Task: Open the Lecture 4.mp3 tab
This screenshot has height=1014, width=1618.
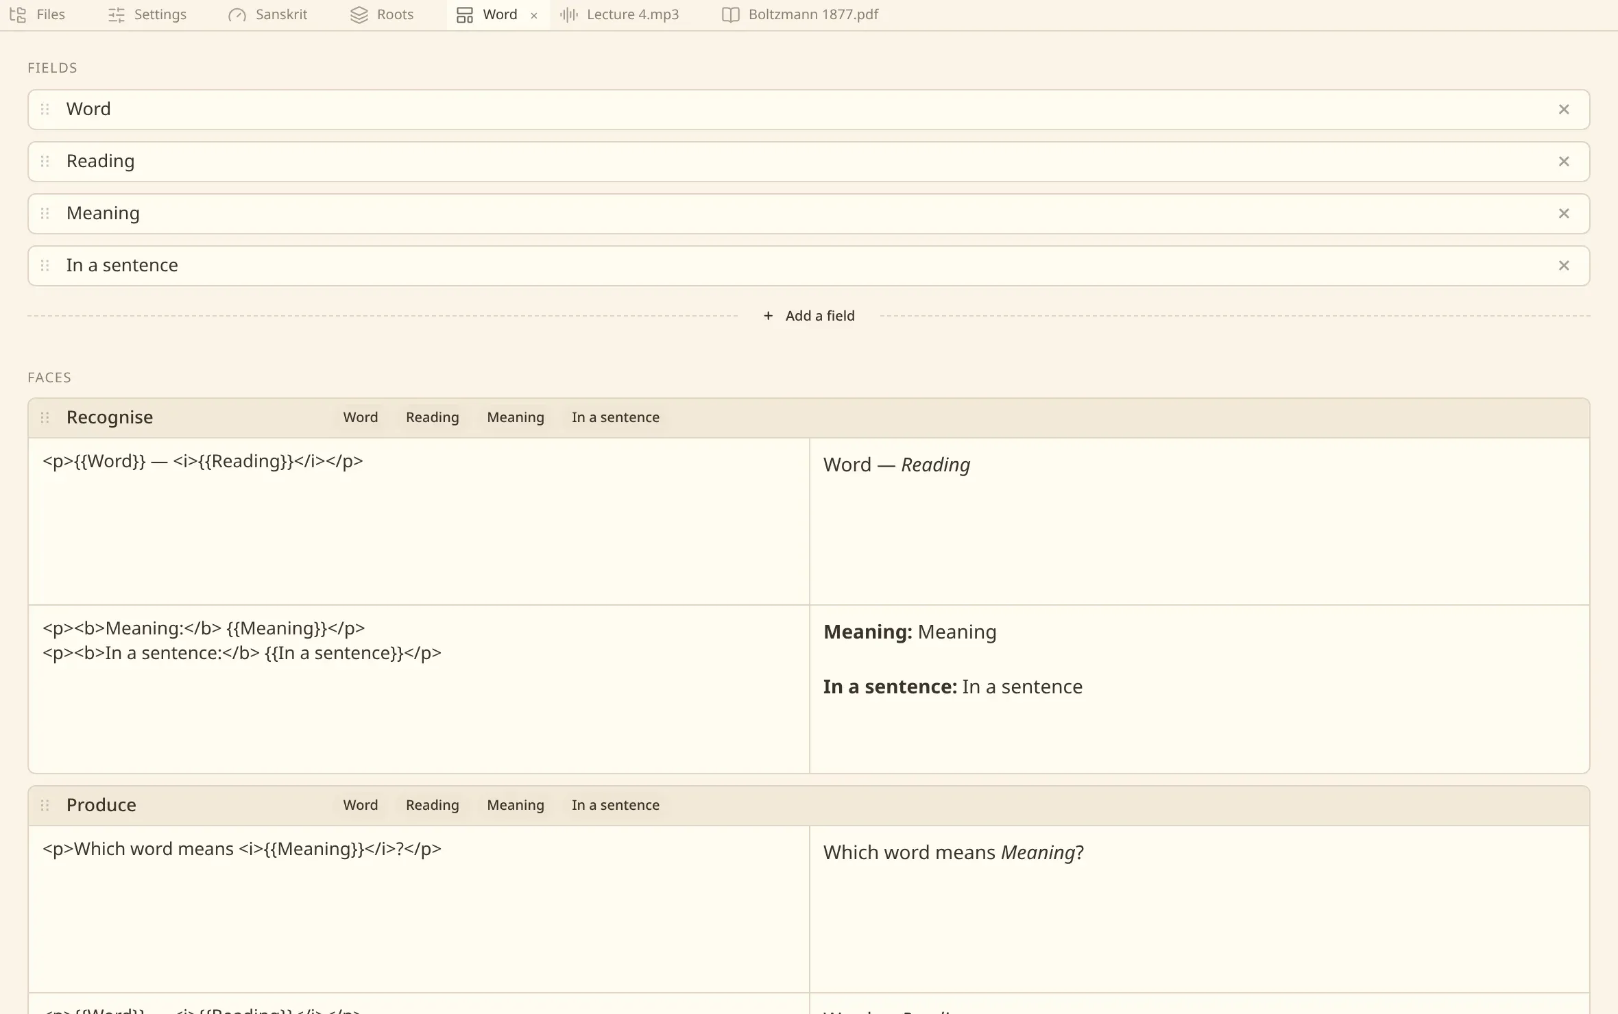Action: pyautogui.click(x=619, y=14)
